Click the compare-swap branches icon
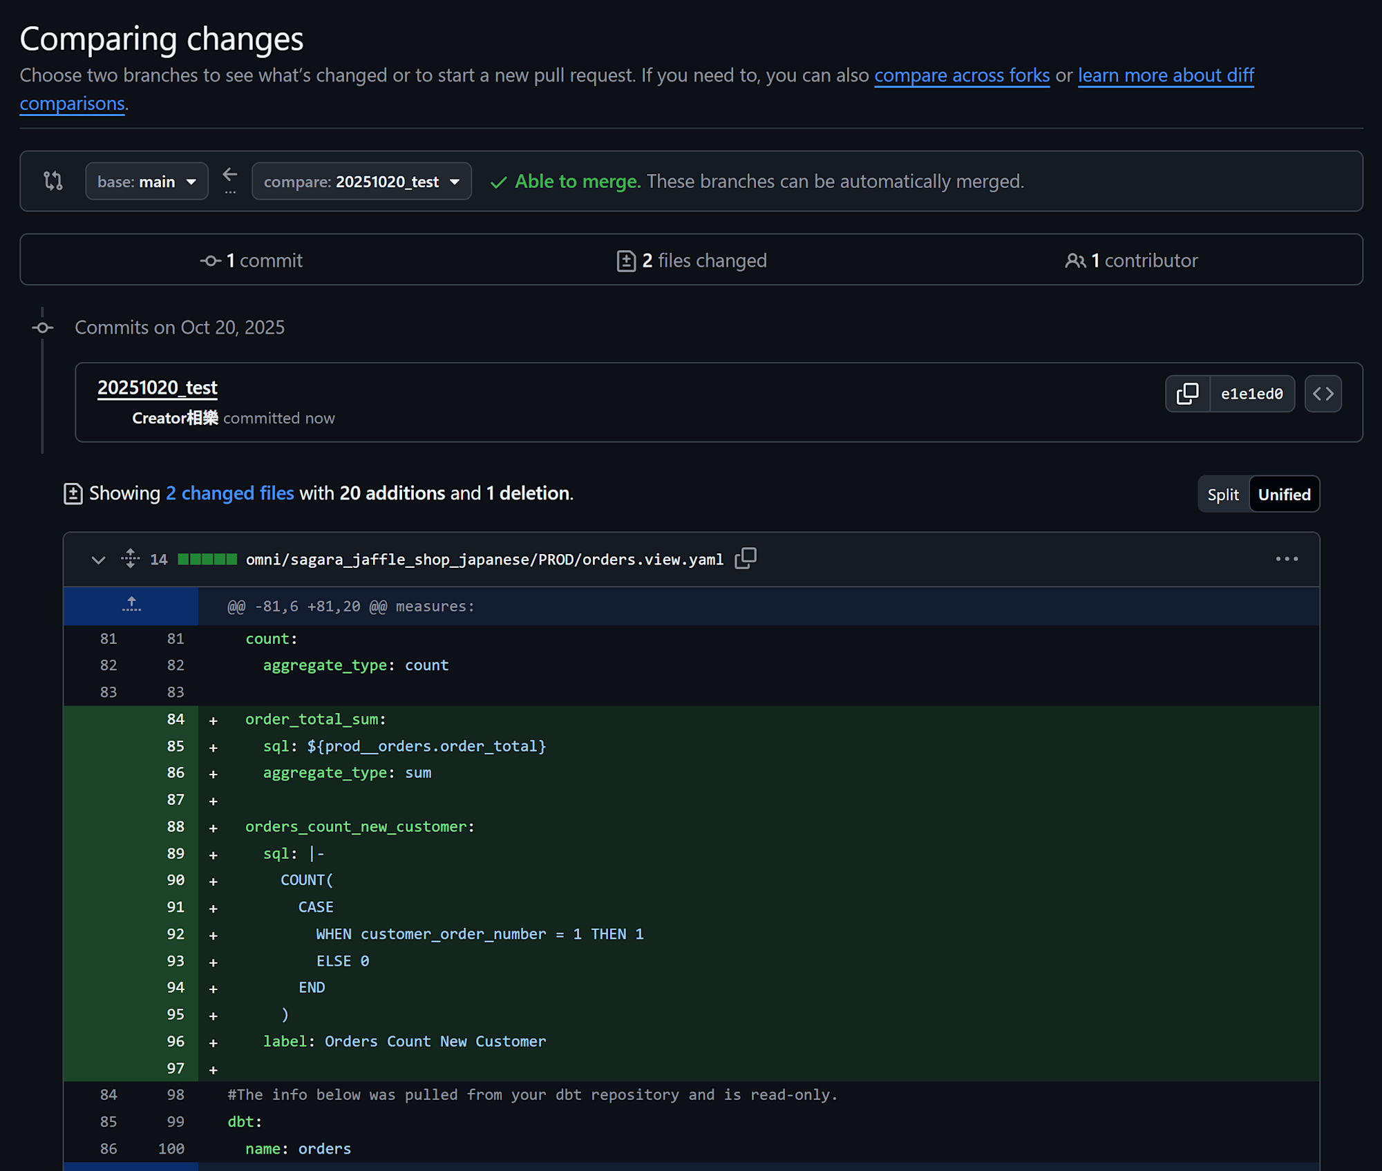1382x1171 pixels. [x=53, y=181]
